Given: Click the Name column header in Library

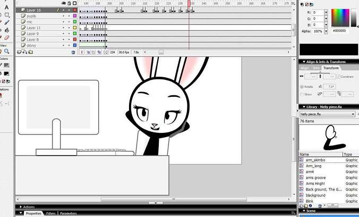Looking at the screenshot, I should (x=321, y=154).
